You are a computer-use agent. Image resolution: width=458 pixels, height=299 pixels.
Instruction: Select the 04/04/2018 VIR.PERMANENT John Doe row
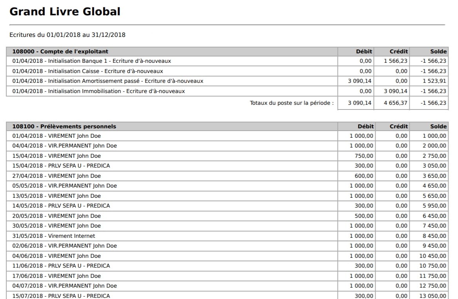coord(65,146)
